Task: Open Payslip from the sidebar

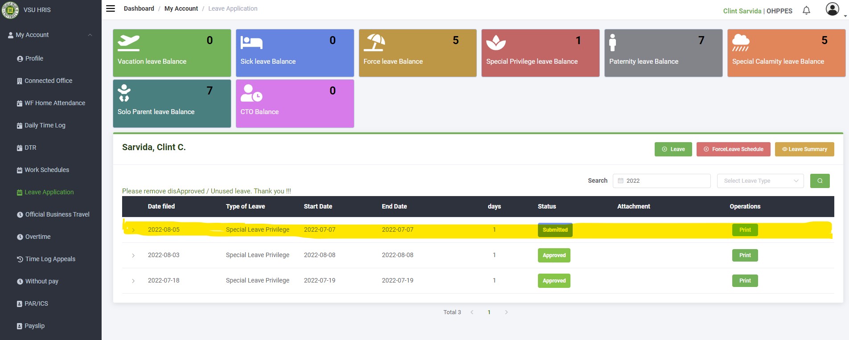Action: pos(34,326)
